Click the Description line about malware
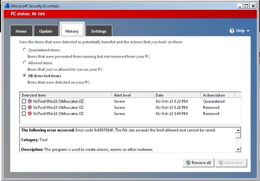This screenshot has width=260, height=181. point(87,149)
